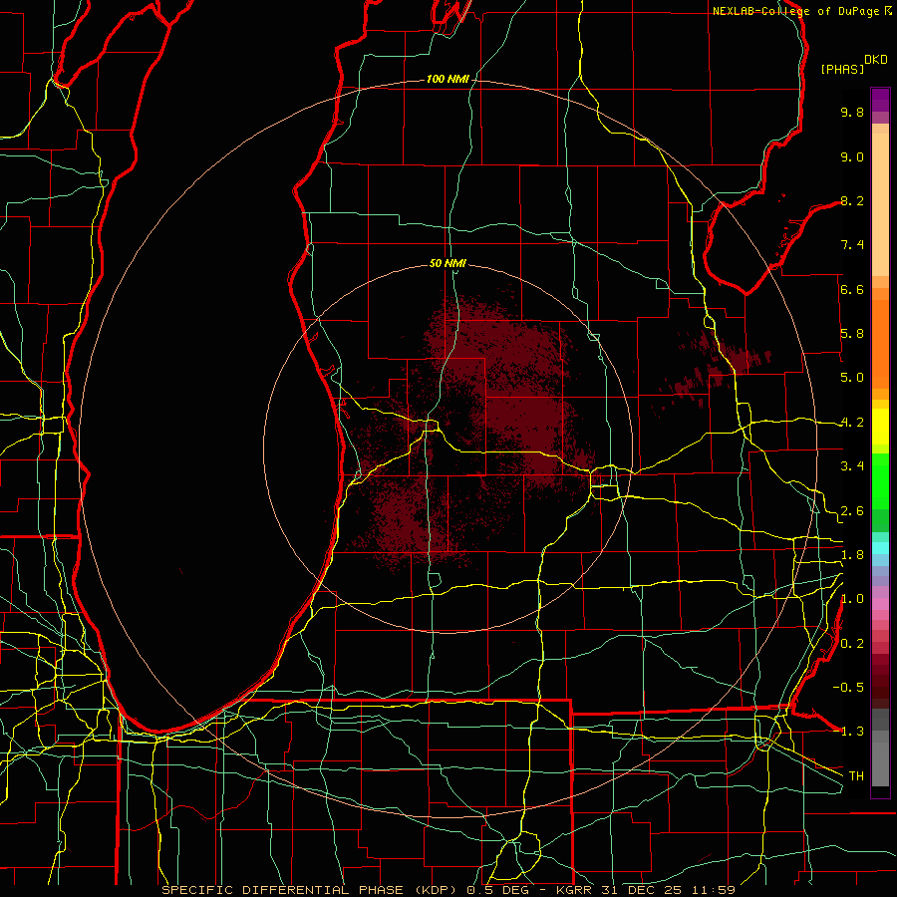Select the 2.6 scale value

point(852,511)
